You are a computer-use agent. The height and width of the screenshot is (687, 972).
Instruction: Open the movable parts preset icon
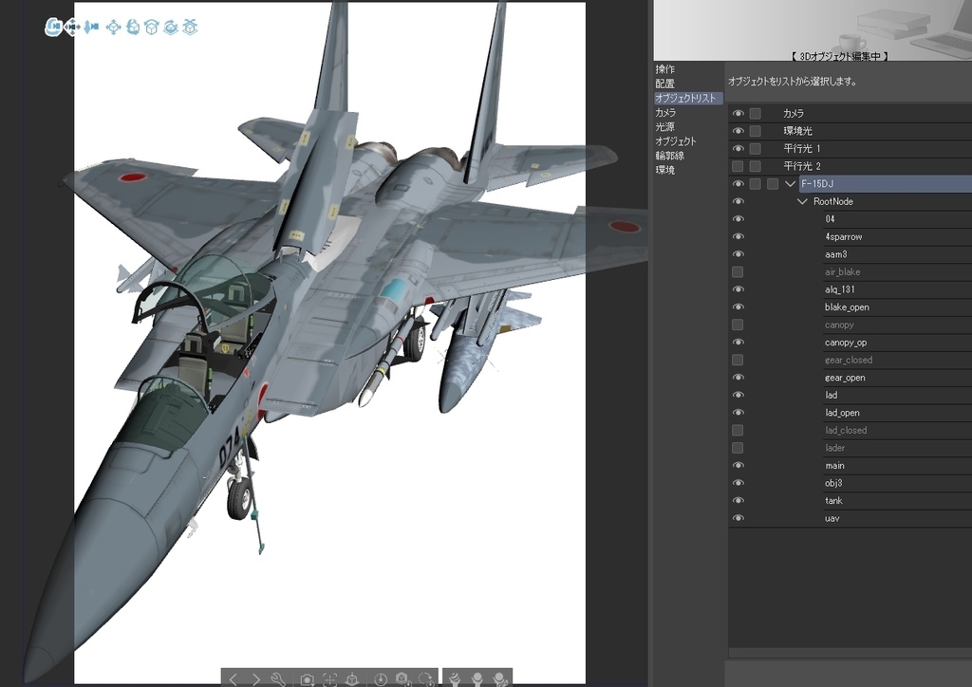(499, 679)
